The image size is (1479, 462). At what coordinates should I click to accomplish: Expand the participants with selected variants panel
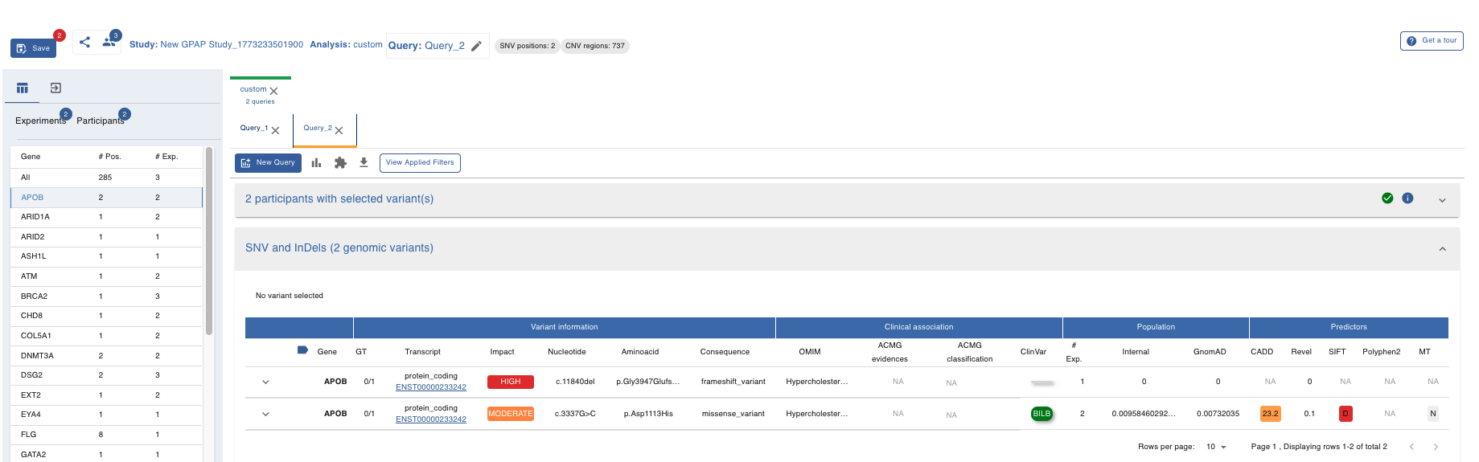click(1442, 200)
